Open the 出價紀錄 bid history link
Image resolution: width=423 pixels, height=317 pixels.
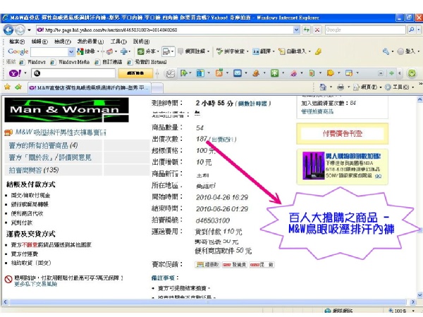(x=223, y=139)
